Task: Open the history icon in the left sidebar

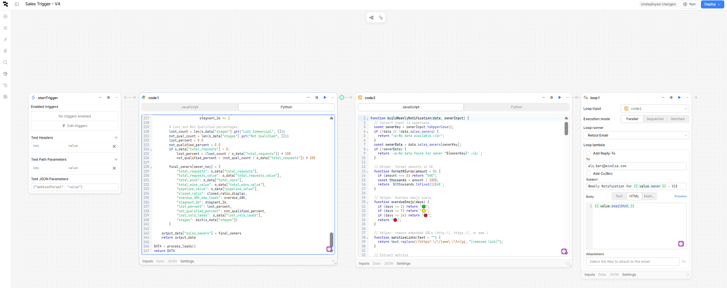Action: [5, 85]
